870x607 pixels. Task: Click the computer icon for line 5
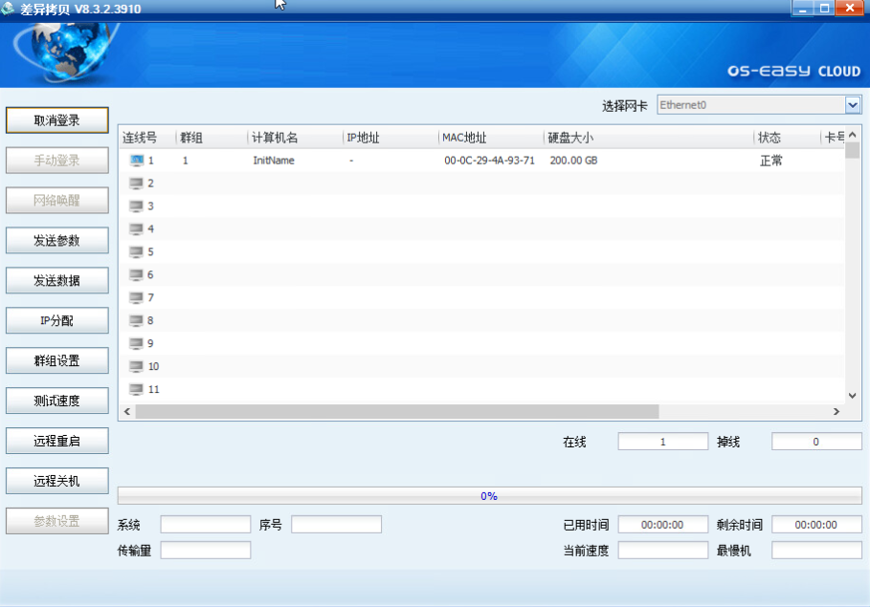tap(136, 252)
